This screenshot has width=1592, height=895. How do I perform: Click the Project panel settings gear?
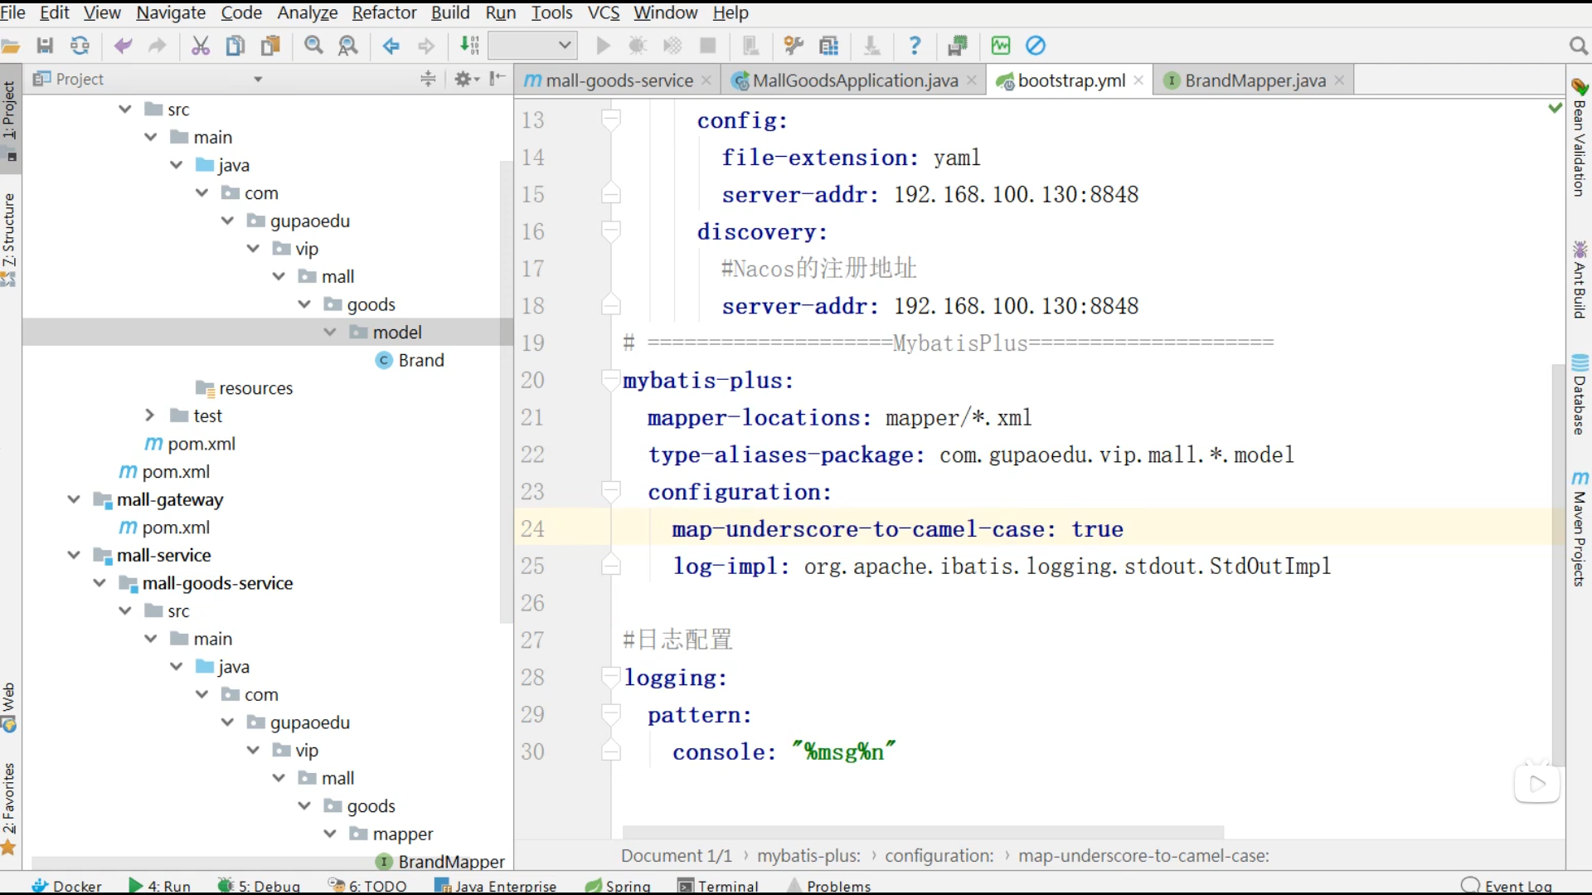click(464, 79)
